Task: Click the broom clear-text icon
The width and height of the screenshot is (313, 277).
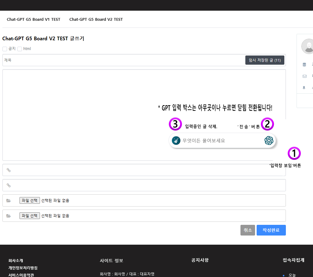Action: tap(176, 141)
